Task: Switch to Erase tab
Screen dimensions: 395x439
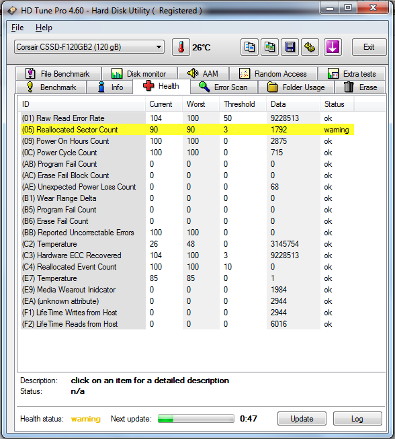Action: 360,87
